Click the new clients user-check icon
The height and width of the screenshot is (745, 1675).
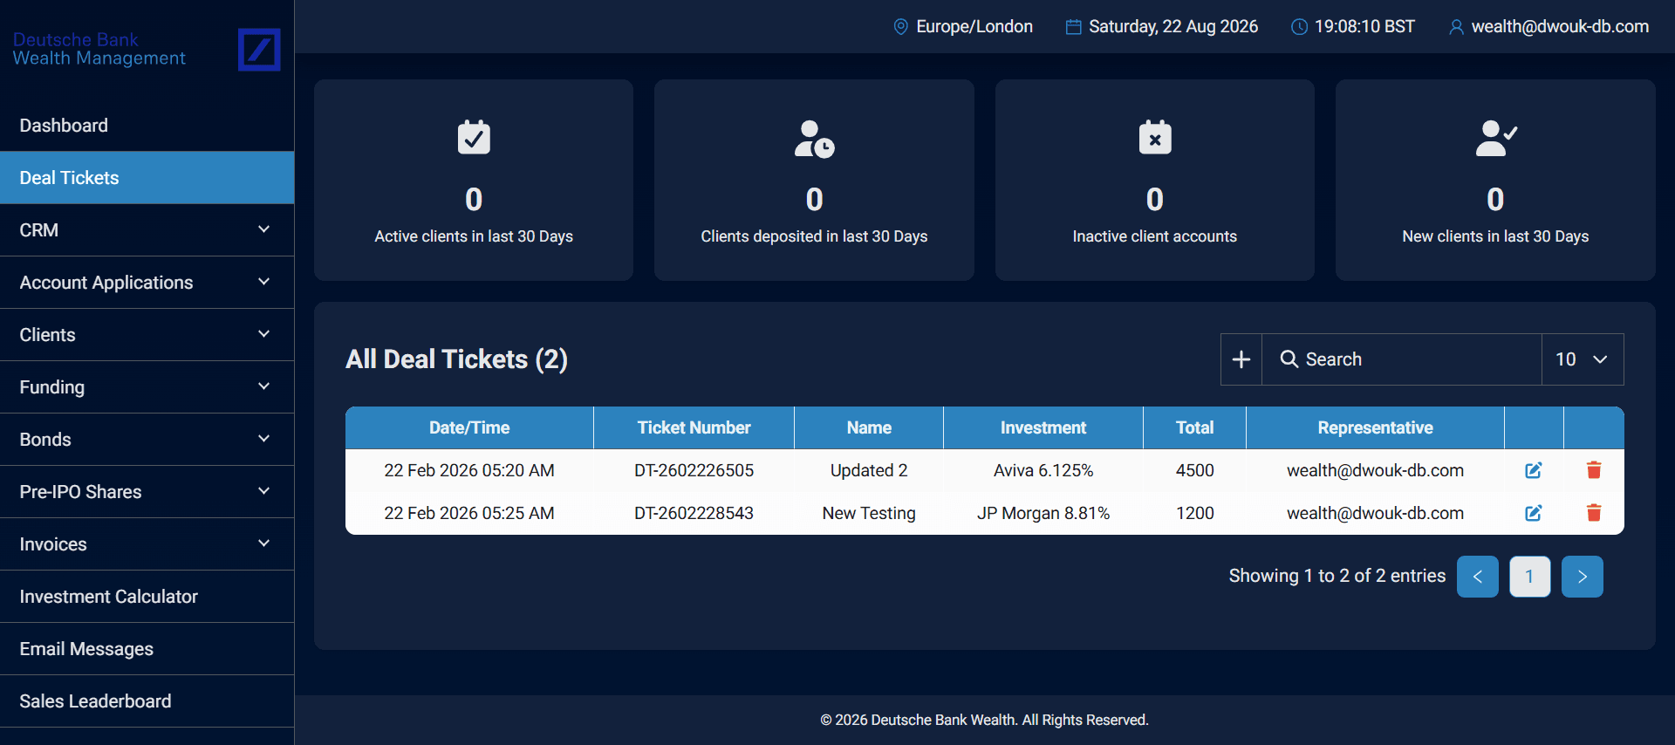coord(1496,138)
